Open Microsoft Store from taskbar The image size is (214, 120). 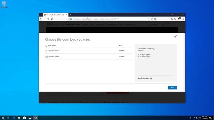(x=24, y=118)
